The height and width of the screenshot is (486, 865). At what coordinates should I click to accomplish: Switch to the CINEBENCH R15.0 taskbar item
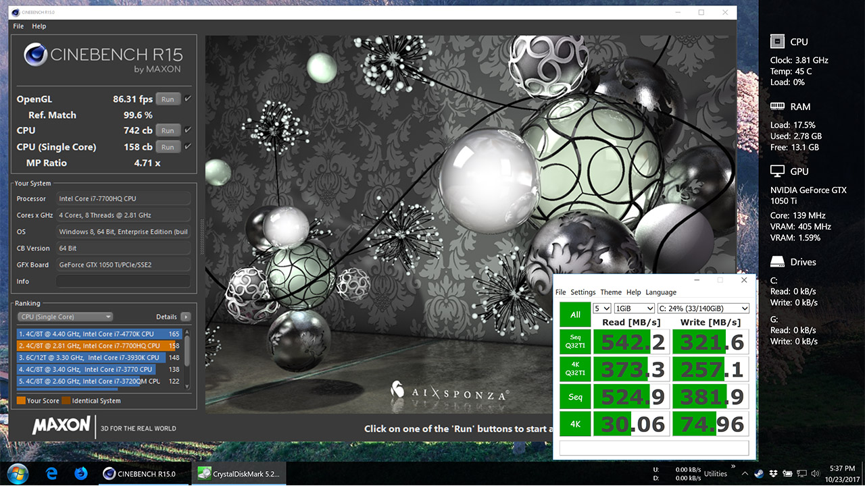click(x=143, y=474)
